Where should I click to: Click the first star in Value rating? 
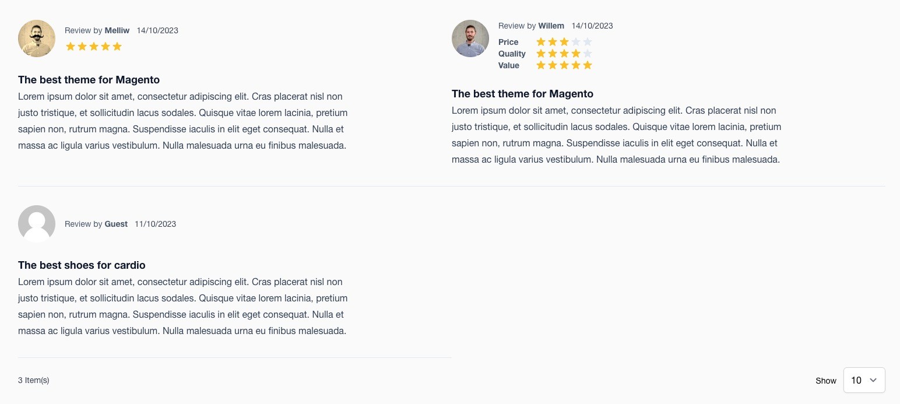(541, 65)
